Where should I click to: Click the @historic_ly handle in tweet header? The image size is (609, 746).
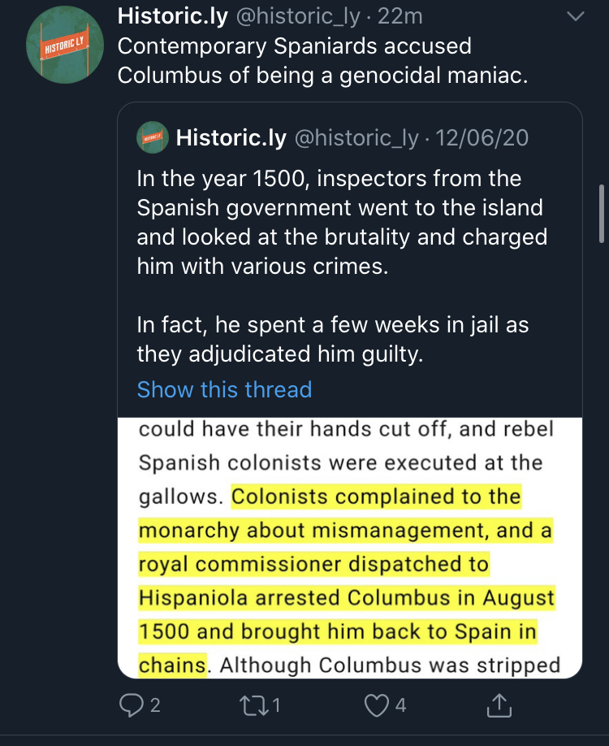click(298, 16)
